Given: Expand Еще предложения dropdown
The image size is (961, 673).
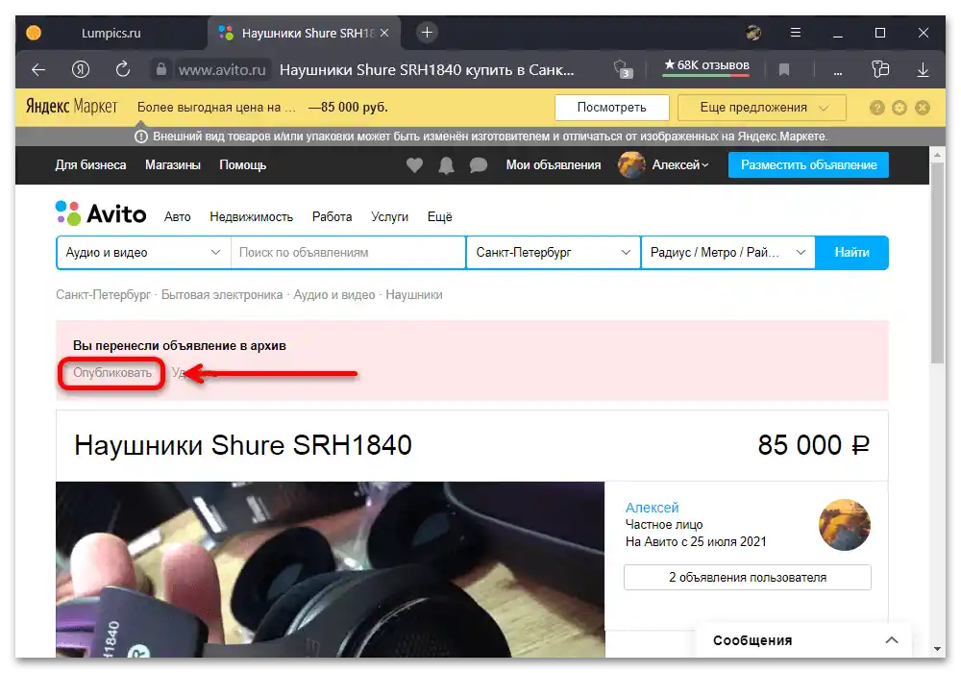Looking at the screenshot, I should point(762,108).
